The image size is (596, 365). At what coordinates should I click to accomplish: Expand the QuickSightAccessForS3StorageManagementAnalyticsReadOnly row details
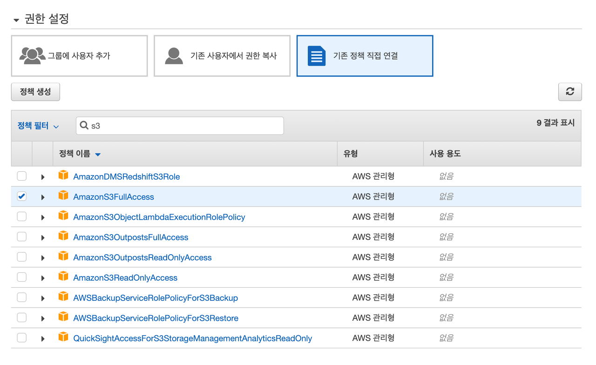point(43,338)
